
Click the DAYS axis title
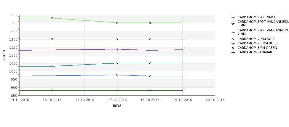coord(117,106)
